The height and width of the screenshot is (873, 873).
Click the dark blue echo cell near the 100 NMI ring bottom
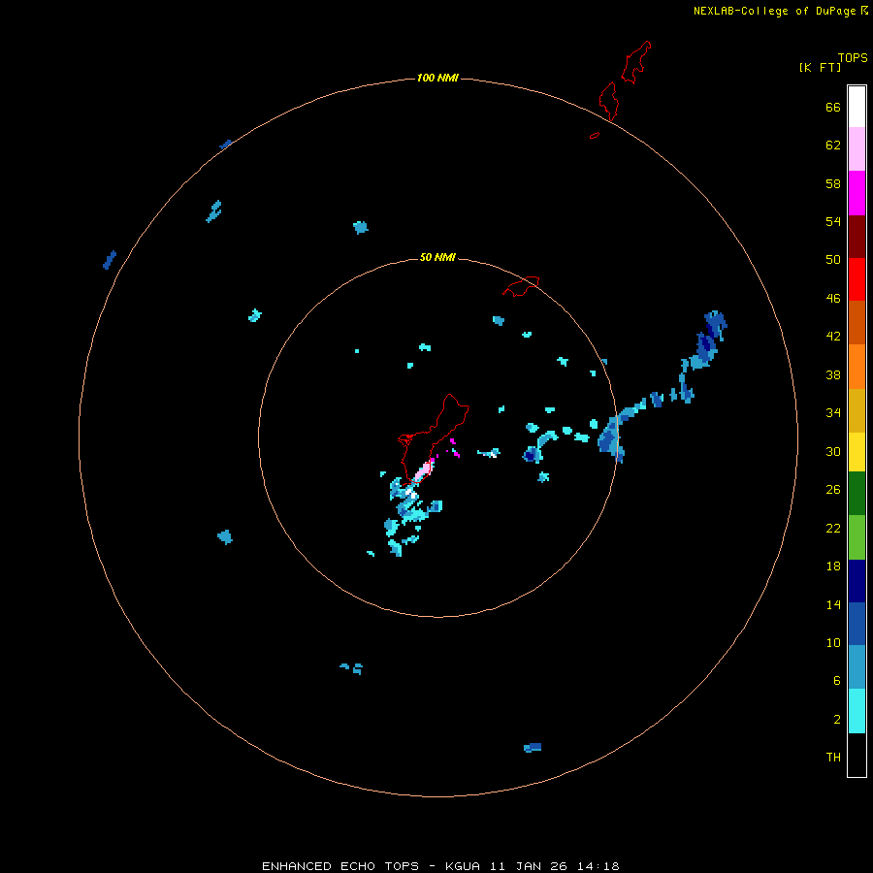coord(533,747)
